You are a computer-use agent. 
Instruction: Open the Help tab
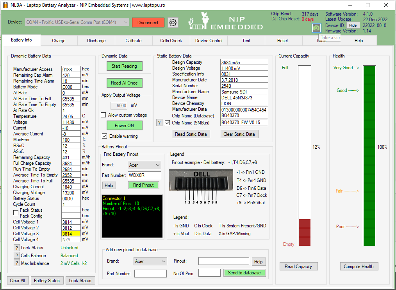pos(359,40)
